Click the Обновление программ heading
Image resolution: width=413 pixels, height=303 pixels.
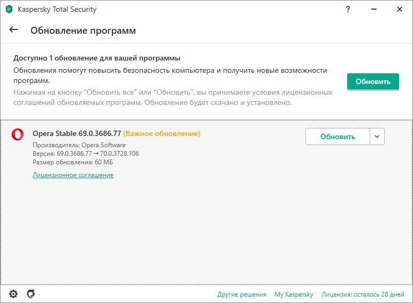83,31
